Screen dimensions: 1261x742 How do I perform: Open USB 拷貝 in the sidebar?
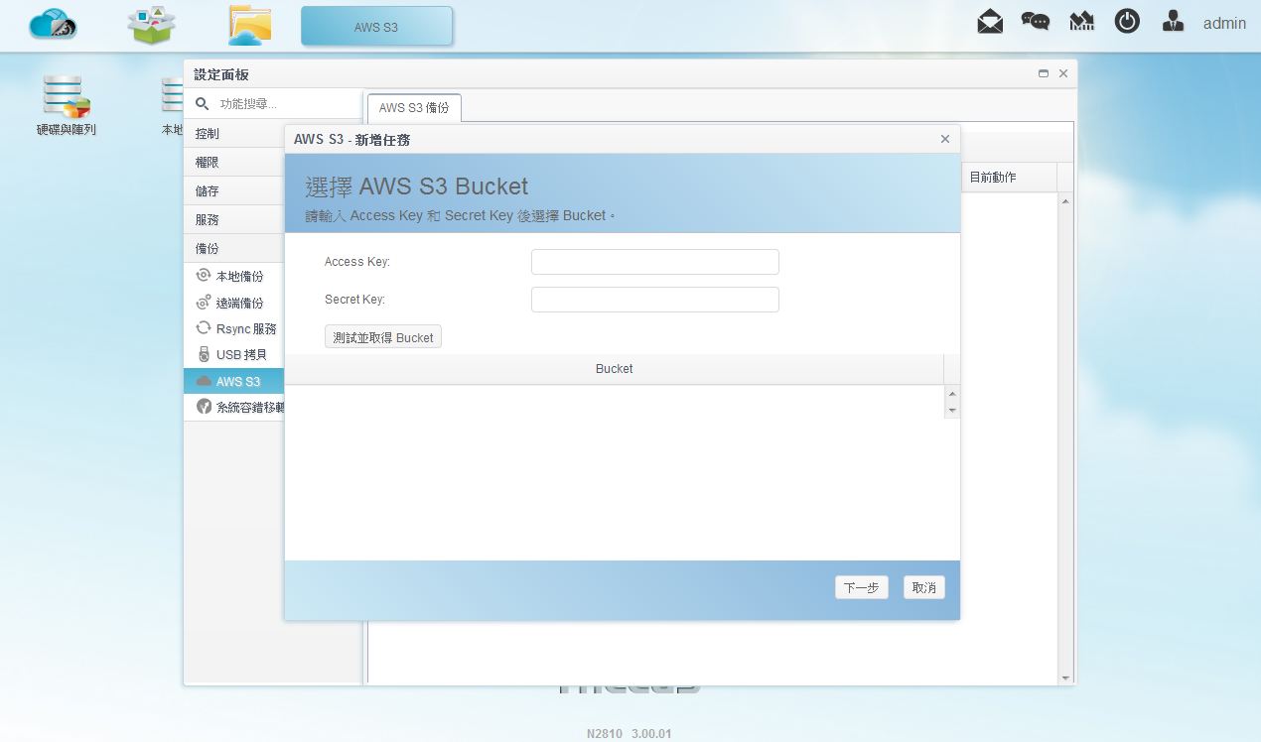coord(234,354)
